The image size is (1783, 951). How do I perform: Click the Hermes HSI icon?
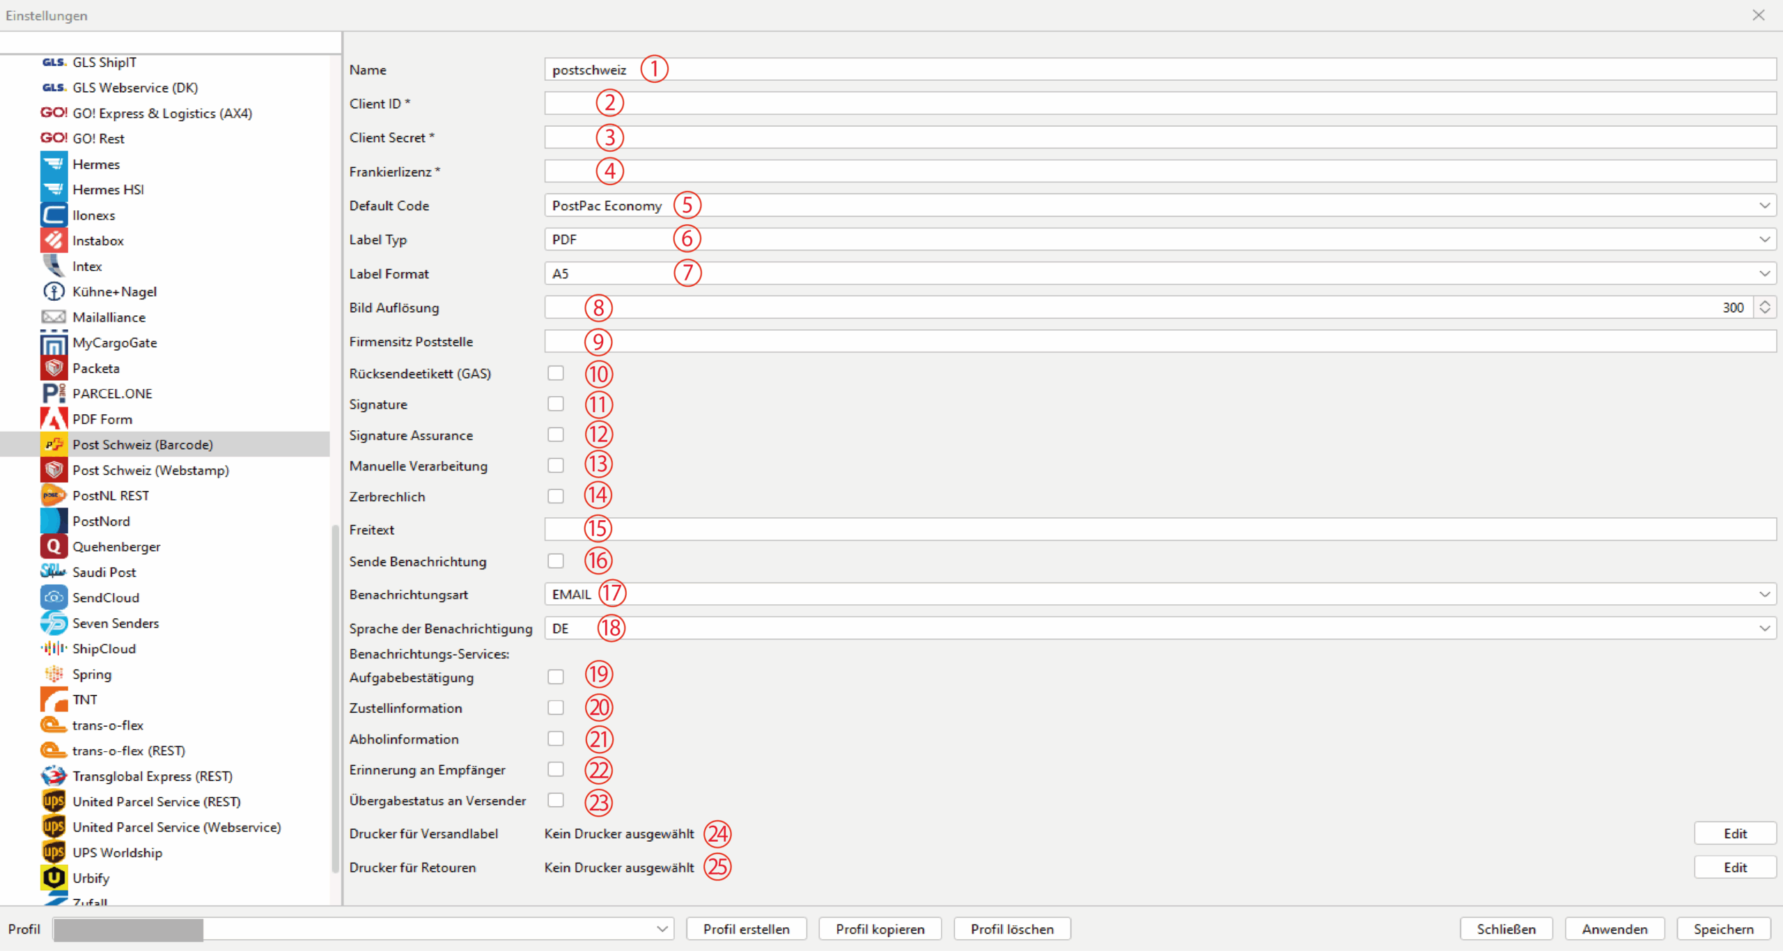(54, 189)
